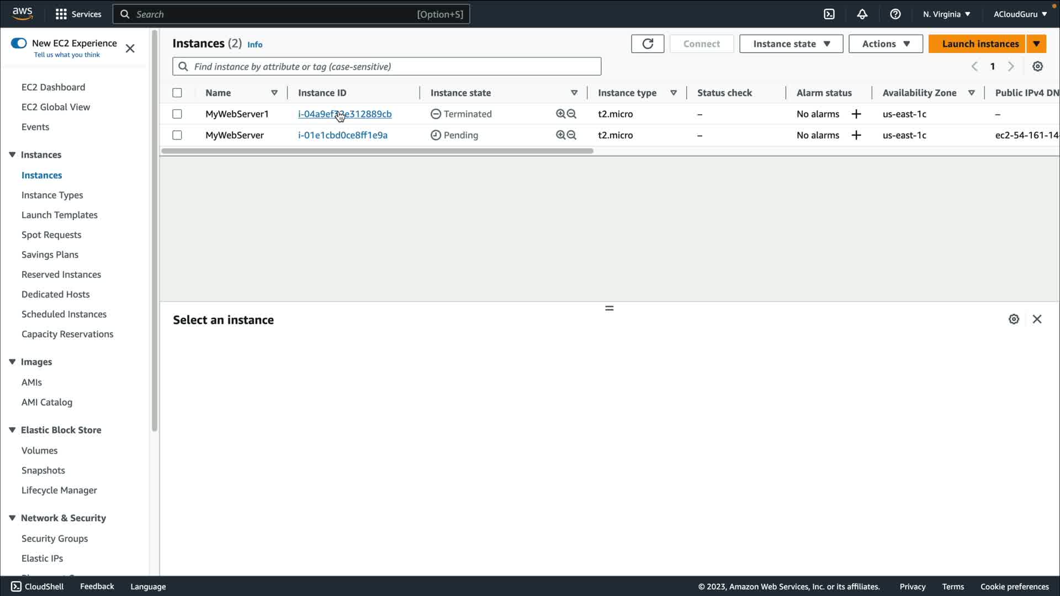
Task: Click the horizontal table scrollbar
Action: [x=377, y=151]
